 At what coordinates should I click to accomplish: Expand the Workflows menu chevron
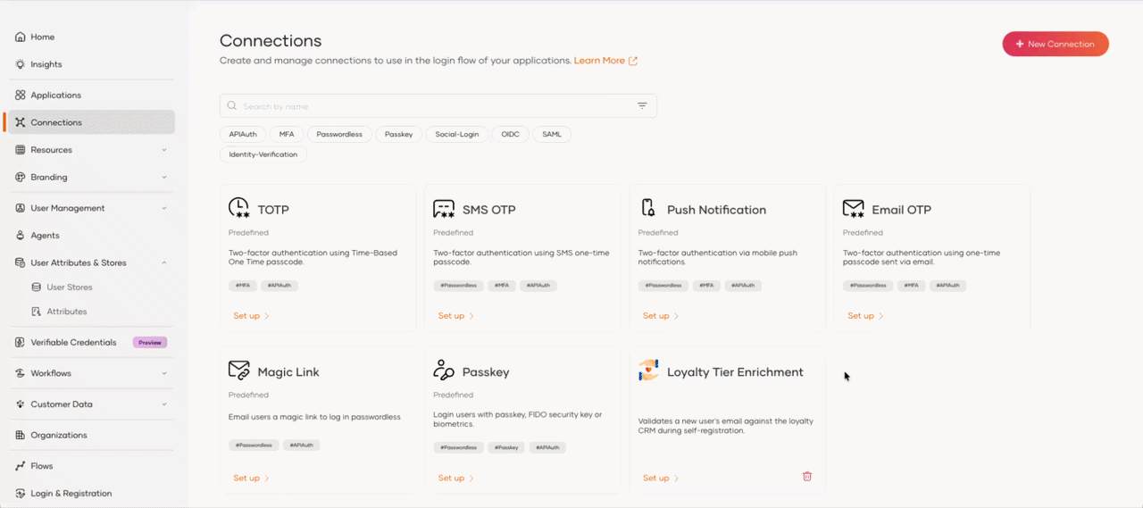(x=164, y=373)
